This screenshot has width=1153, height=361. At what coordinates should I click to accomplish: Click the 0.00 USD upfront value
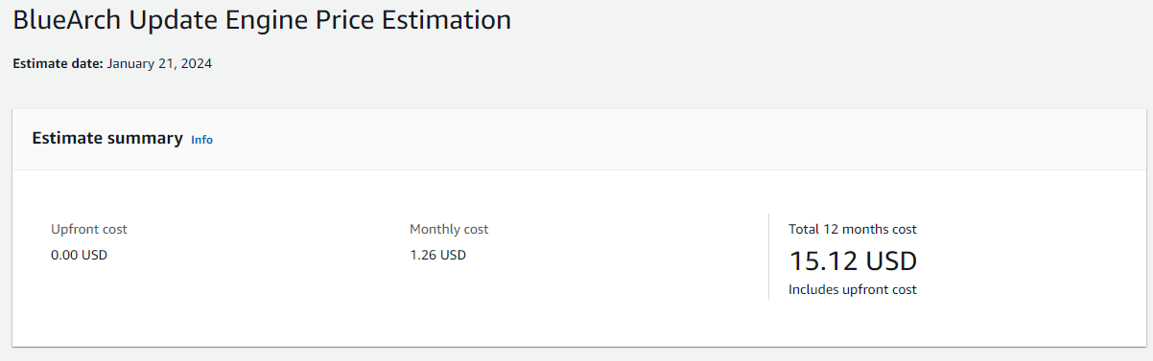pyautogui.click(x=79, y=256)
